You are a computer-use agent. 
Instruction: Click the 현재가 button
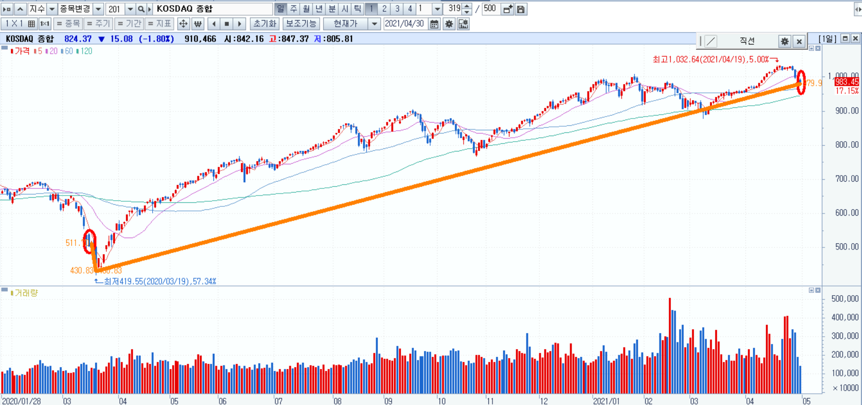(345, 24)
